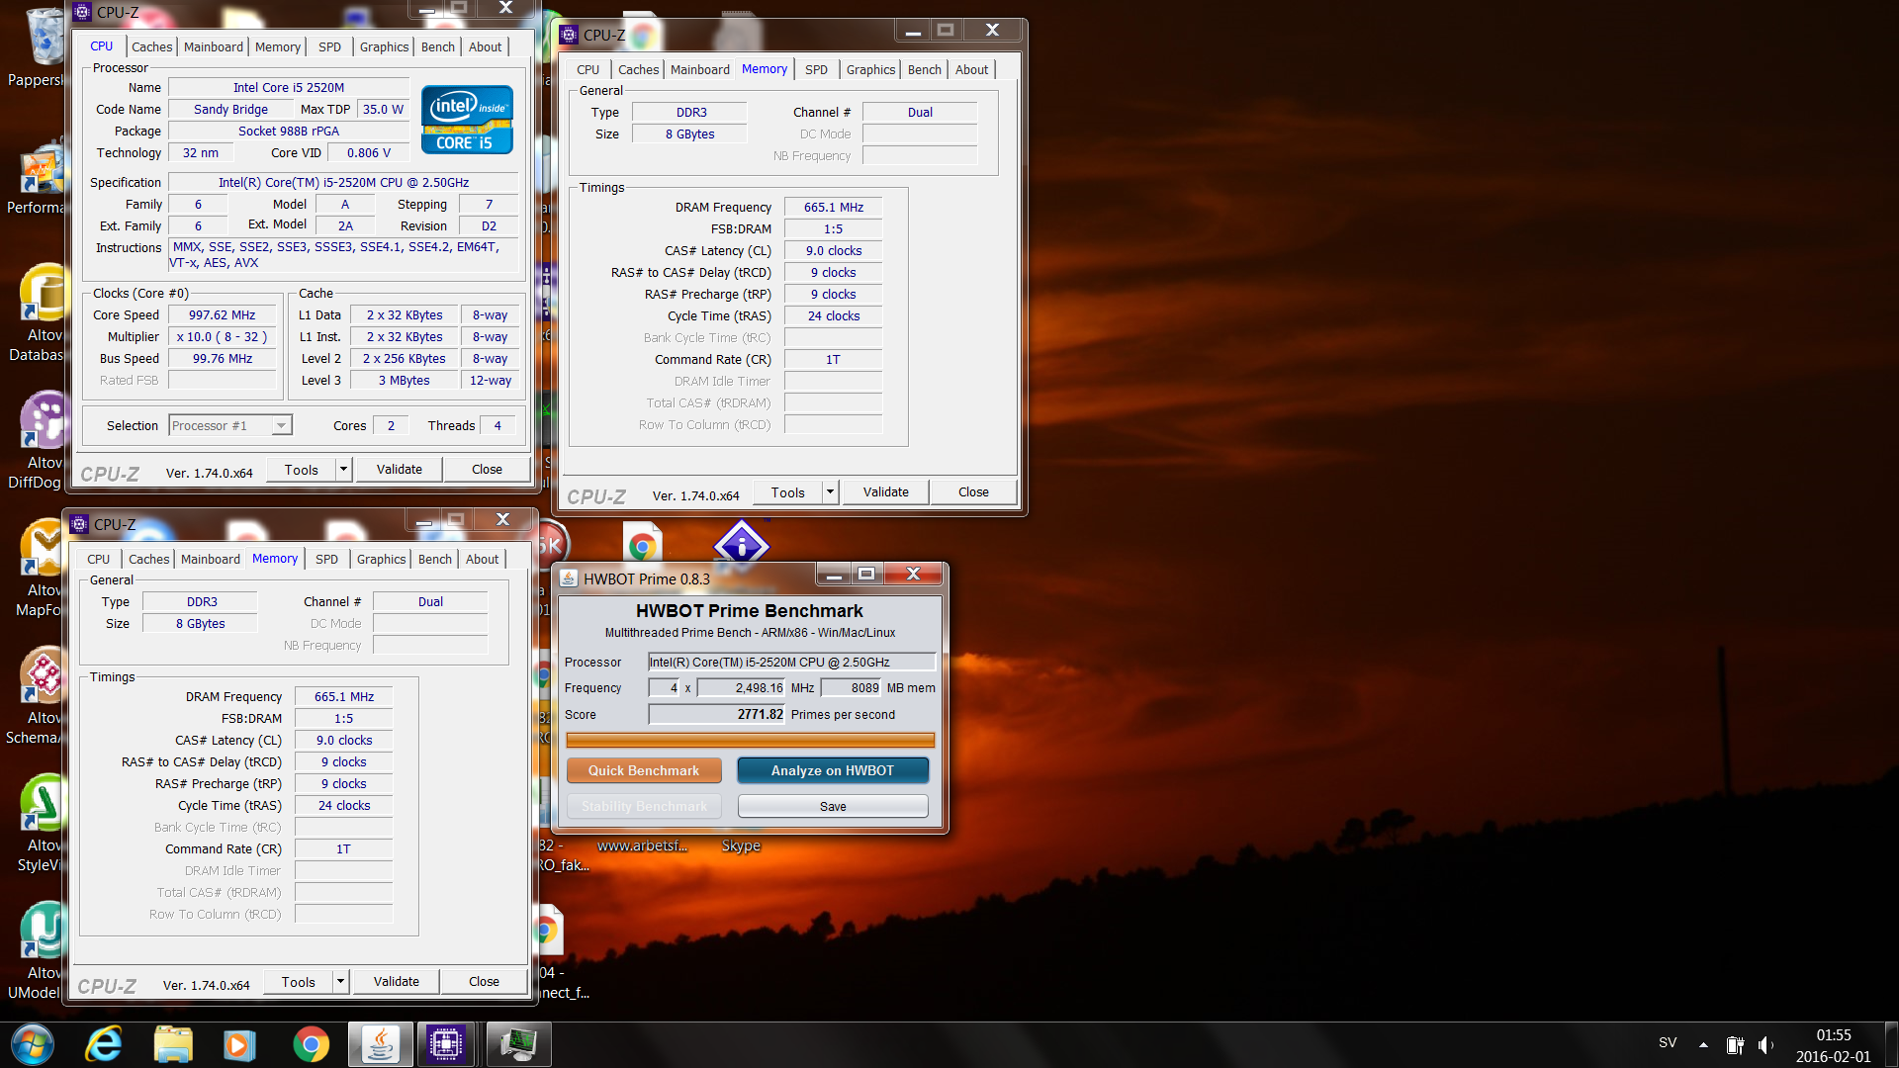This screenshot has width=1899, height=1068.
Task: Click the HWBOT Prime window title icon
Action: (569, 579)
